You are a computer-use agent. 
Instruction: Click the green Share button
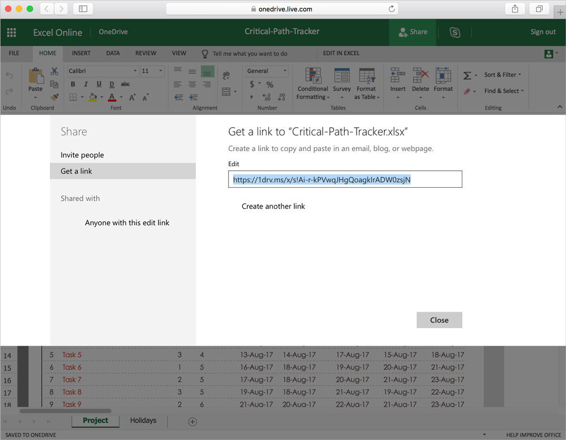[x=413, y=32]
